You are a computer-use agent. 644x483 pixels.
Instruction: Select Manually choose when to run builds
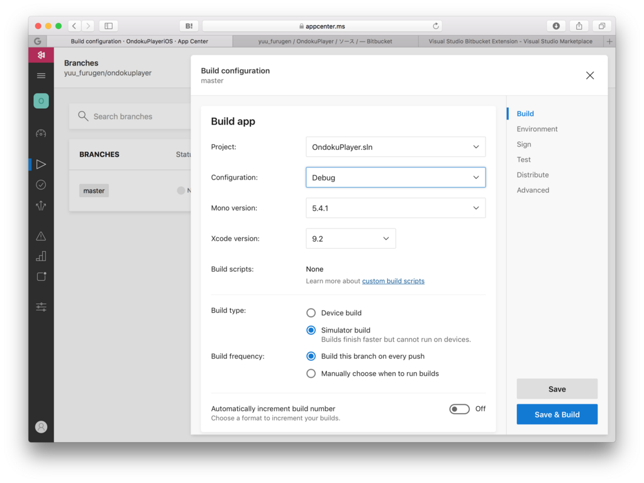click(x=311, y=373)
